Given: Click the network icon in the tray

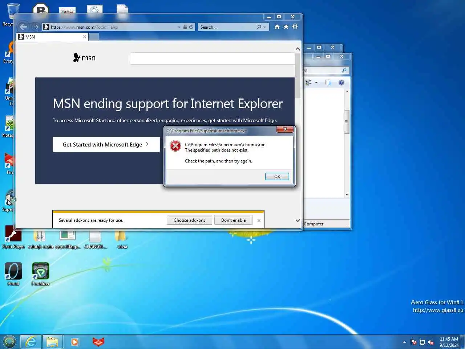Looking at the screenshot, I should click(422, 342).
